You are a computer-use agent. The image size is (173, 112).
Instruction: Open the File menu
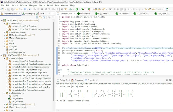pyautogui.click(x=2, y=5)
